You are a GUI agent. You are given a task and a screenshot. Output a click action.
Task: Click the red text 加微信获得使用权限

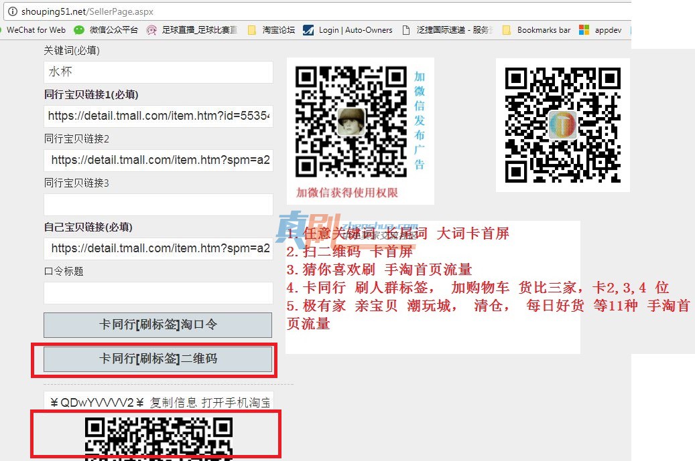coord(347,193)
